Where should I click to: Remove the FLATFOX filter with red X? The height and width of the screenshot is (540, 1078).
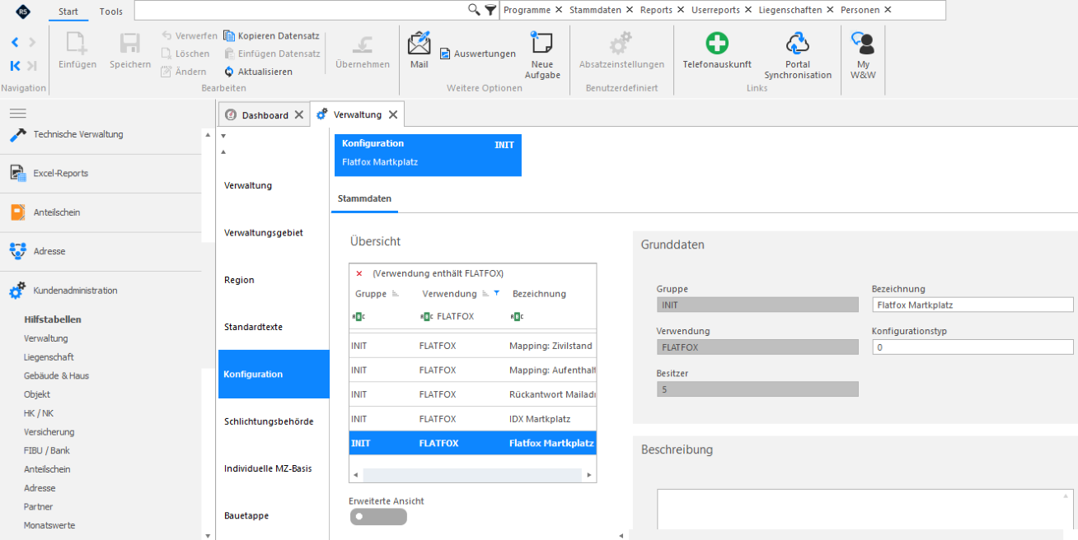359,273
